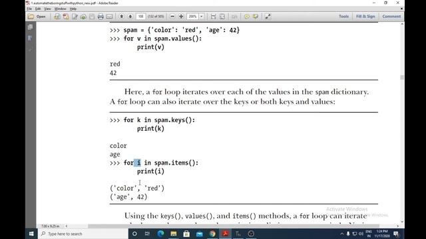Launch Microsoft Edge from taskbar
This screenshot has height=239, width=426.
(x=160, y=234)
